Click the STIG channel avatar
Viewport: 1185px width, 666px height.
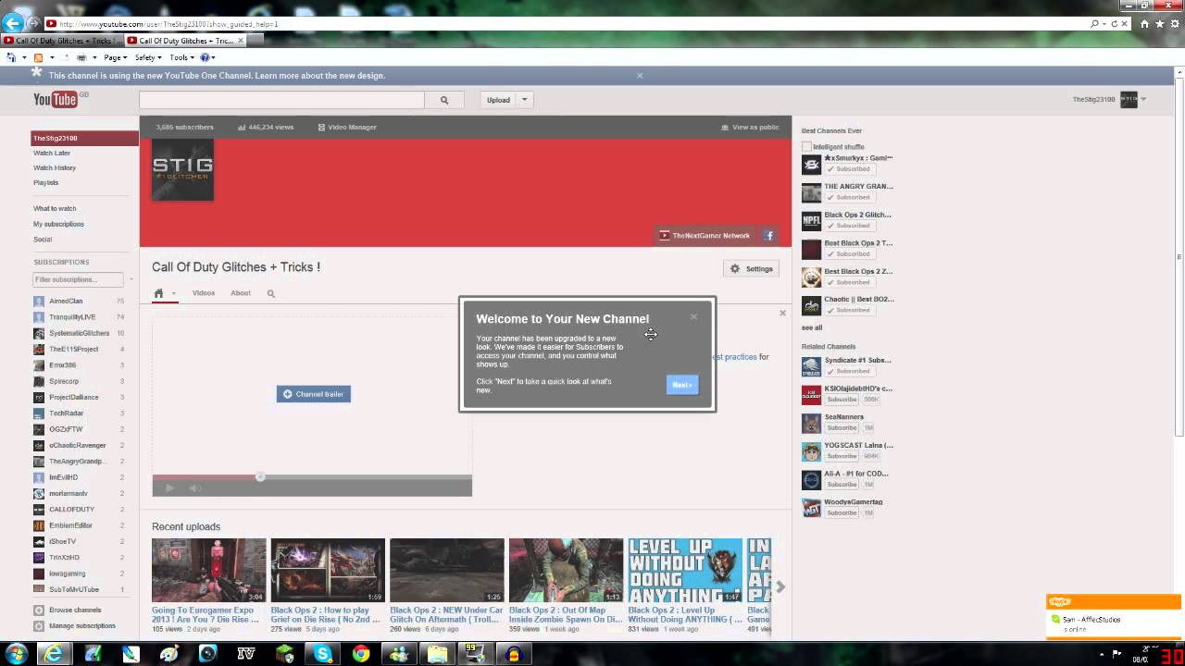click(x=182, y=168)
